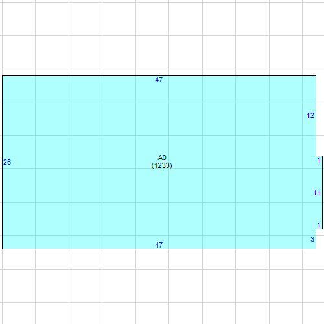Click the 3 dimension label
The height and width of the screenshot is (324, 324).
tap(312, 239)
